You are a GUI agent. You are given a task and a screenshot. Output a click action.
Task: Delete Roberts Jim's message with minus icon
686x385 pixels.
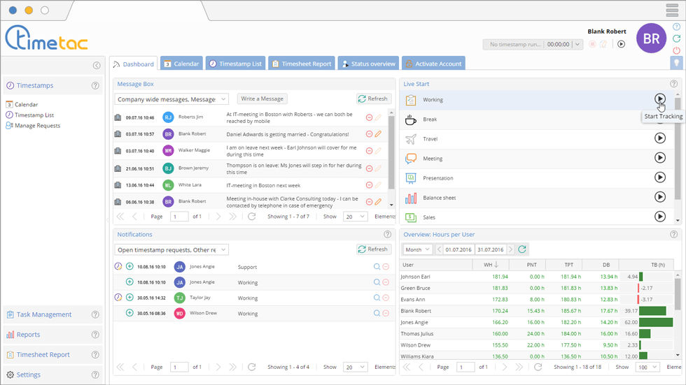[x=369, y=117]
